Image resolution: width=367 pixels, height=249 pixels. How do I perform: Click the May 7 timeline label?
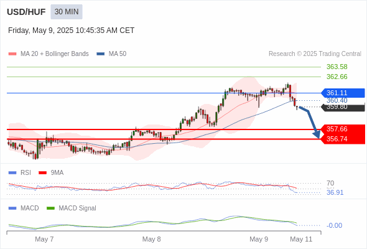44,239
